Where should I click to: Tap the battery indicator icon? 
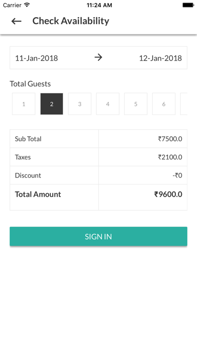tap(188, 5)
